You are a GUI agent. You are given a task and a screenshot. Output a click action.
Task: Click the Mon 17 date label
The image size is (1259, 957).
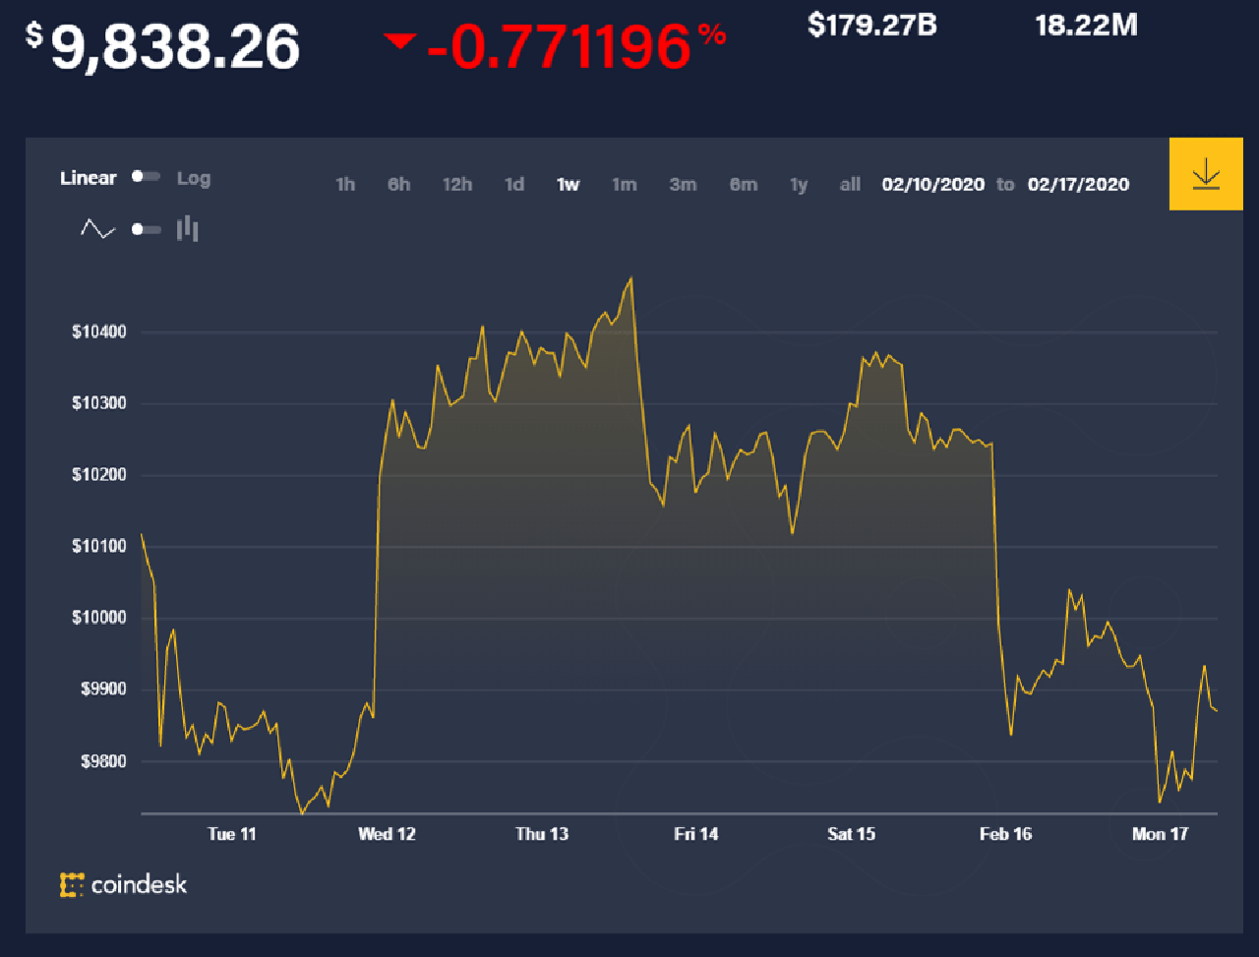1161,834
